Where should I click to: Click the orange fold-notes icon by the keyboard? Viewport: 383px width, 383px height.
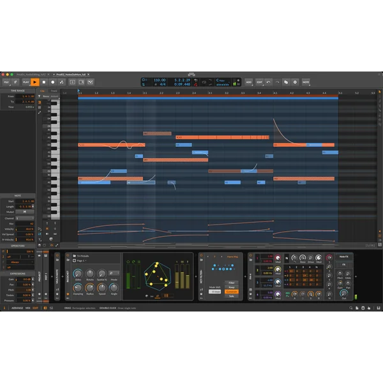coord(40,102)
